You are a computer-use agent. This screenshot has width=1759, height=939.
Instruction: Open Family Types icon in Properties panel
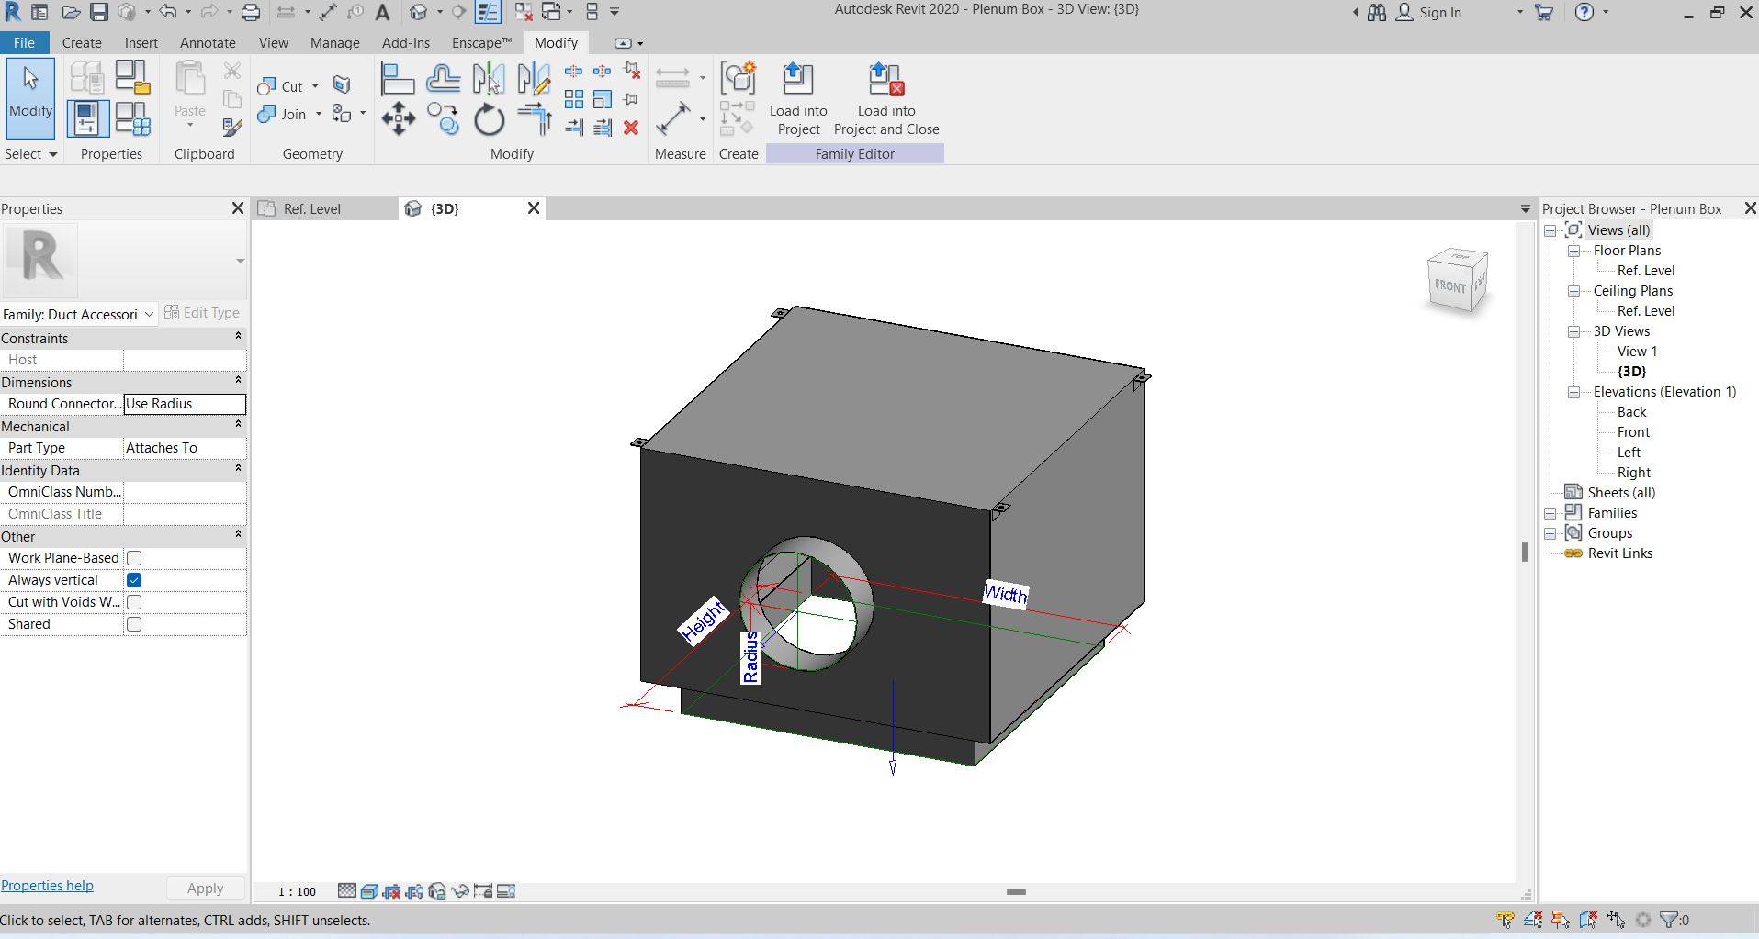point(132,119)
